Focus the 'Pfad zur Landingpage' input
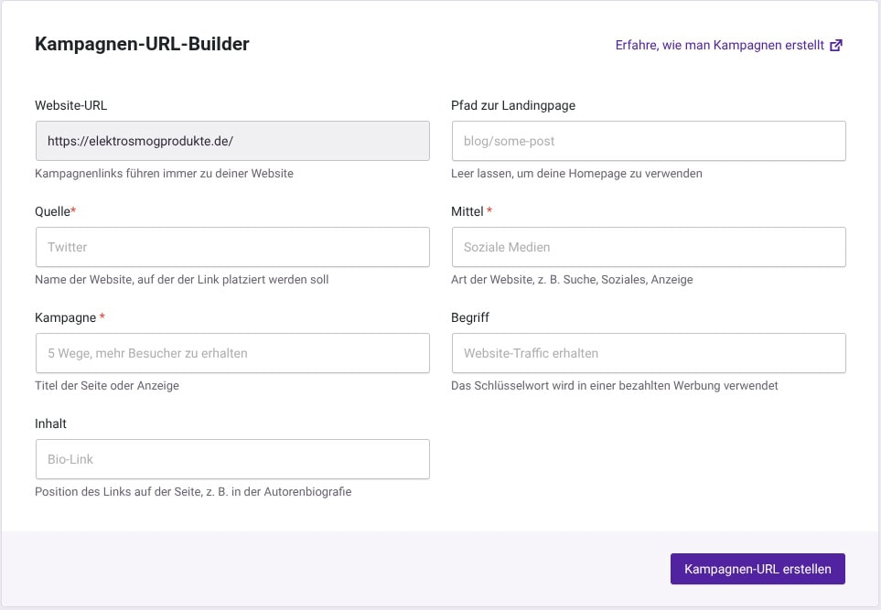This screenshot has height=610, width=881. (x=648, y=141)
